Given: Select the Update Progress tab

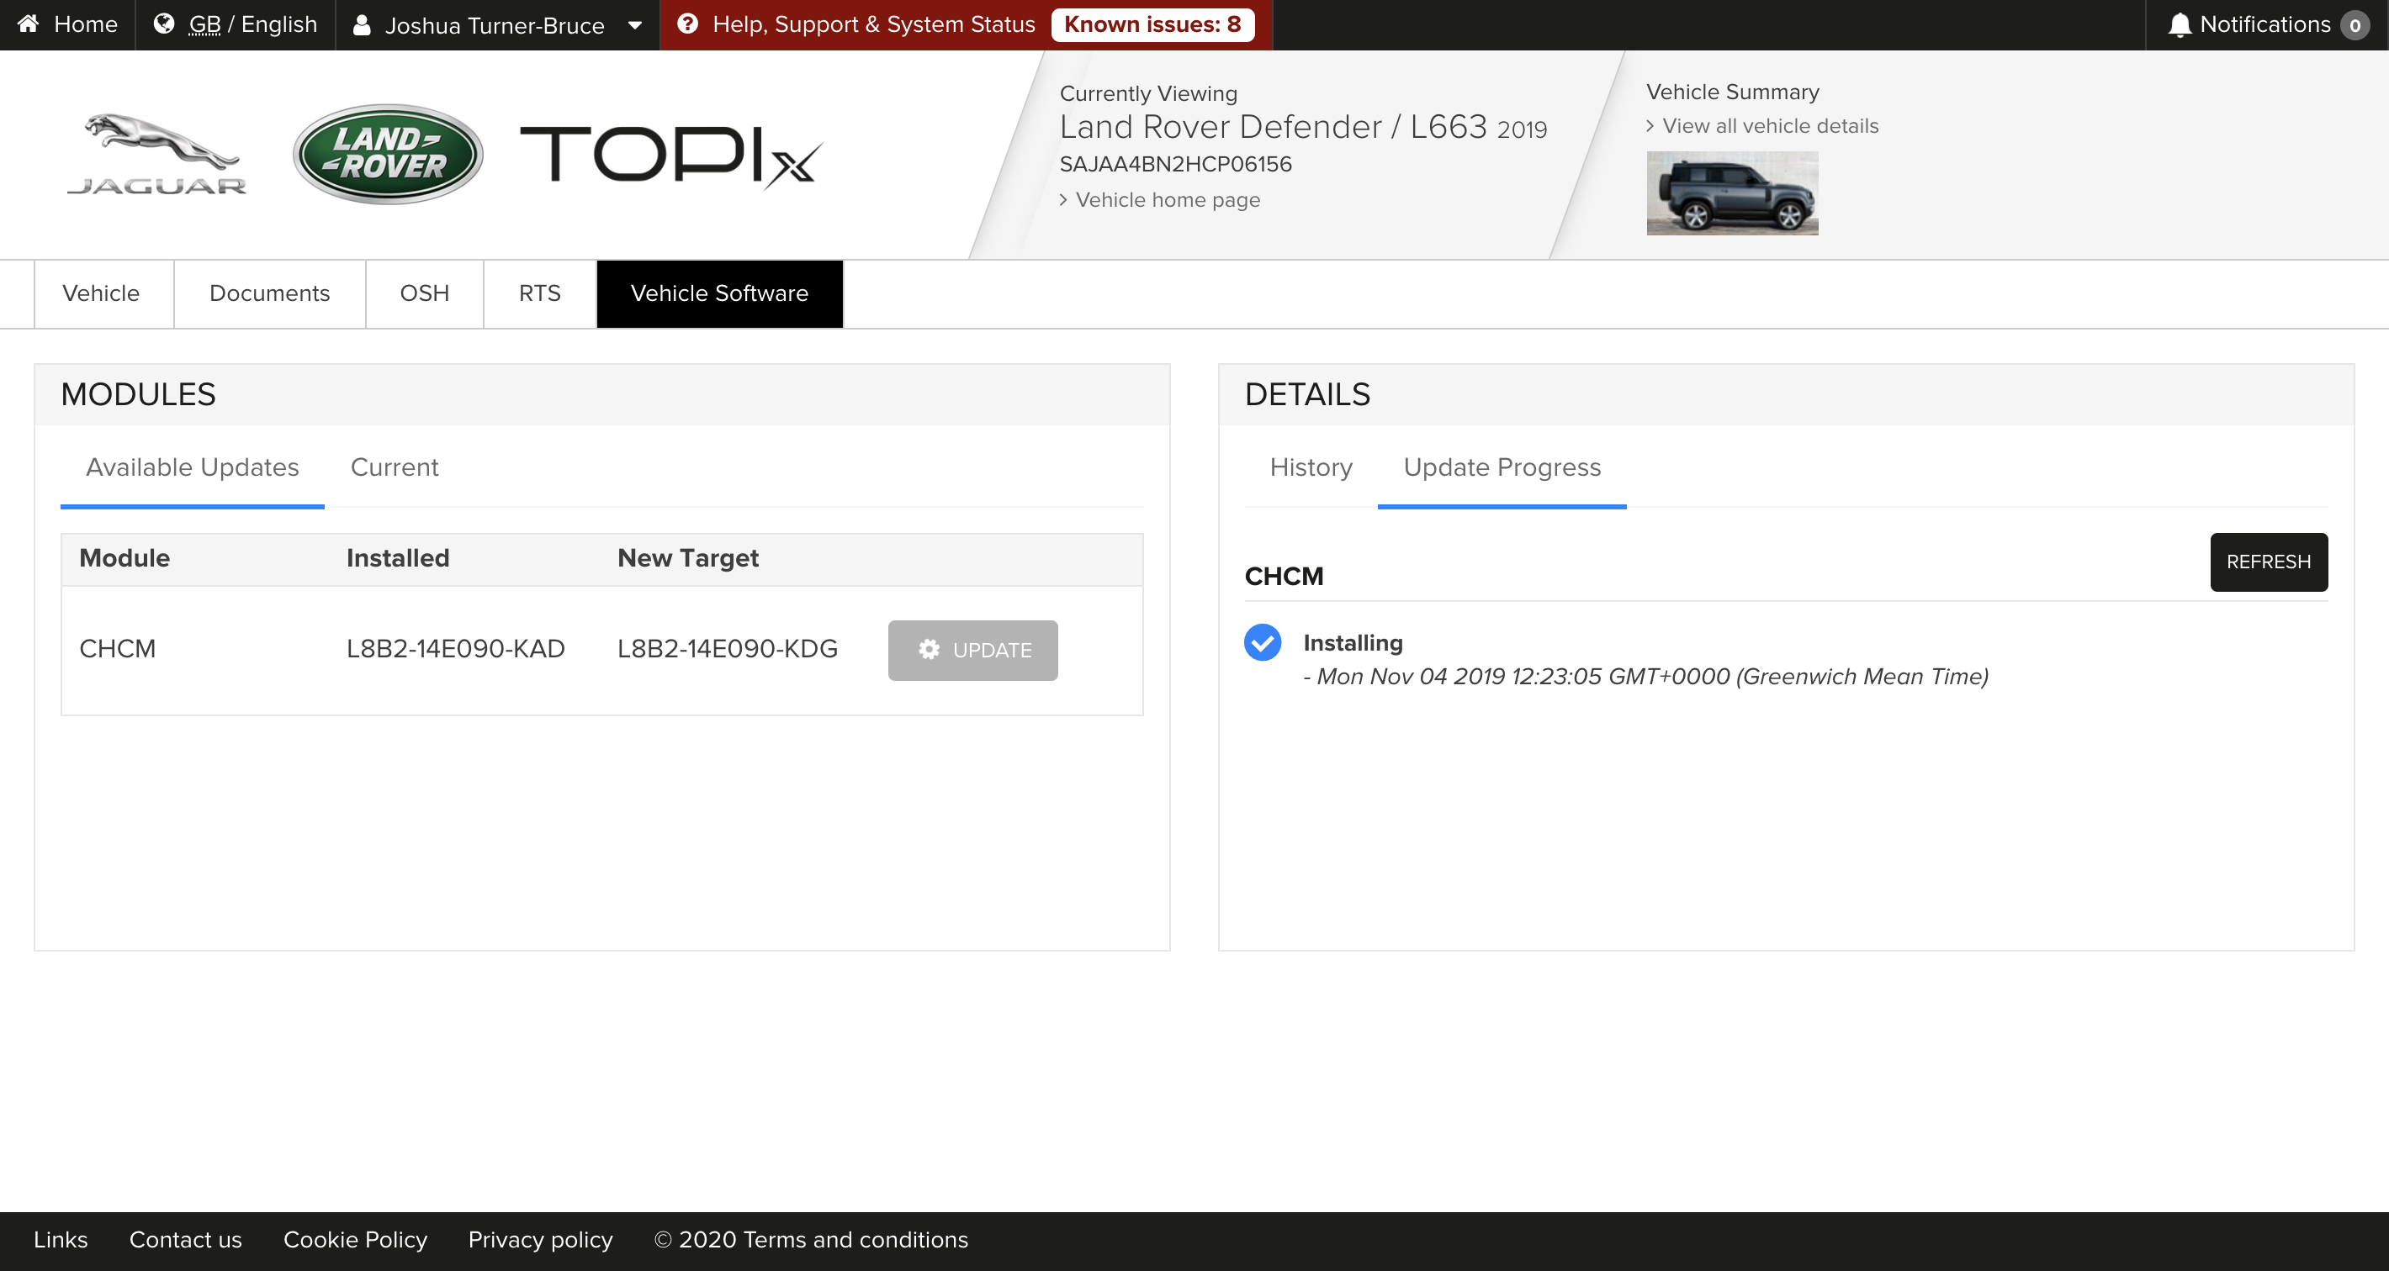Looking at the screenshot, I should 1502,467.
